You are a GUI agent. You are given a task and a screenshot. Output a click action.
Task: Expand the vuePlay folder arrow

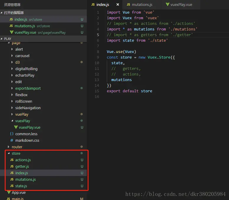click(x=12, y=114)
